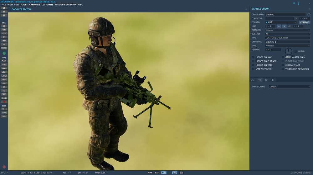The image size is (313, 175).
Task: Select the red X remove object icon
Action: coord(4,102)
